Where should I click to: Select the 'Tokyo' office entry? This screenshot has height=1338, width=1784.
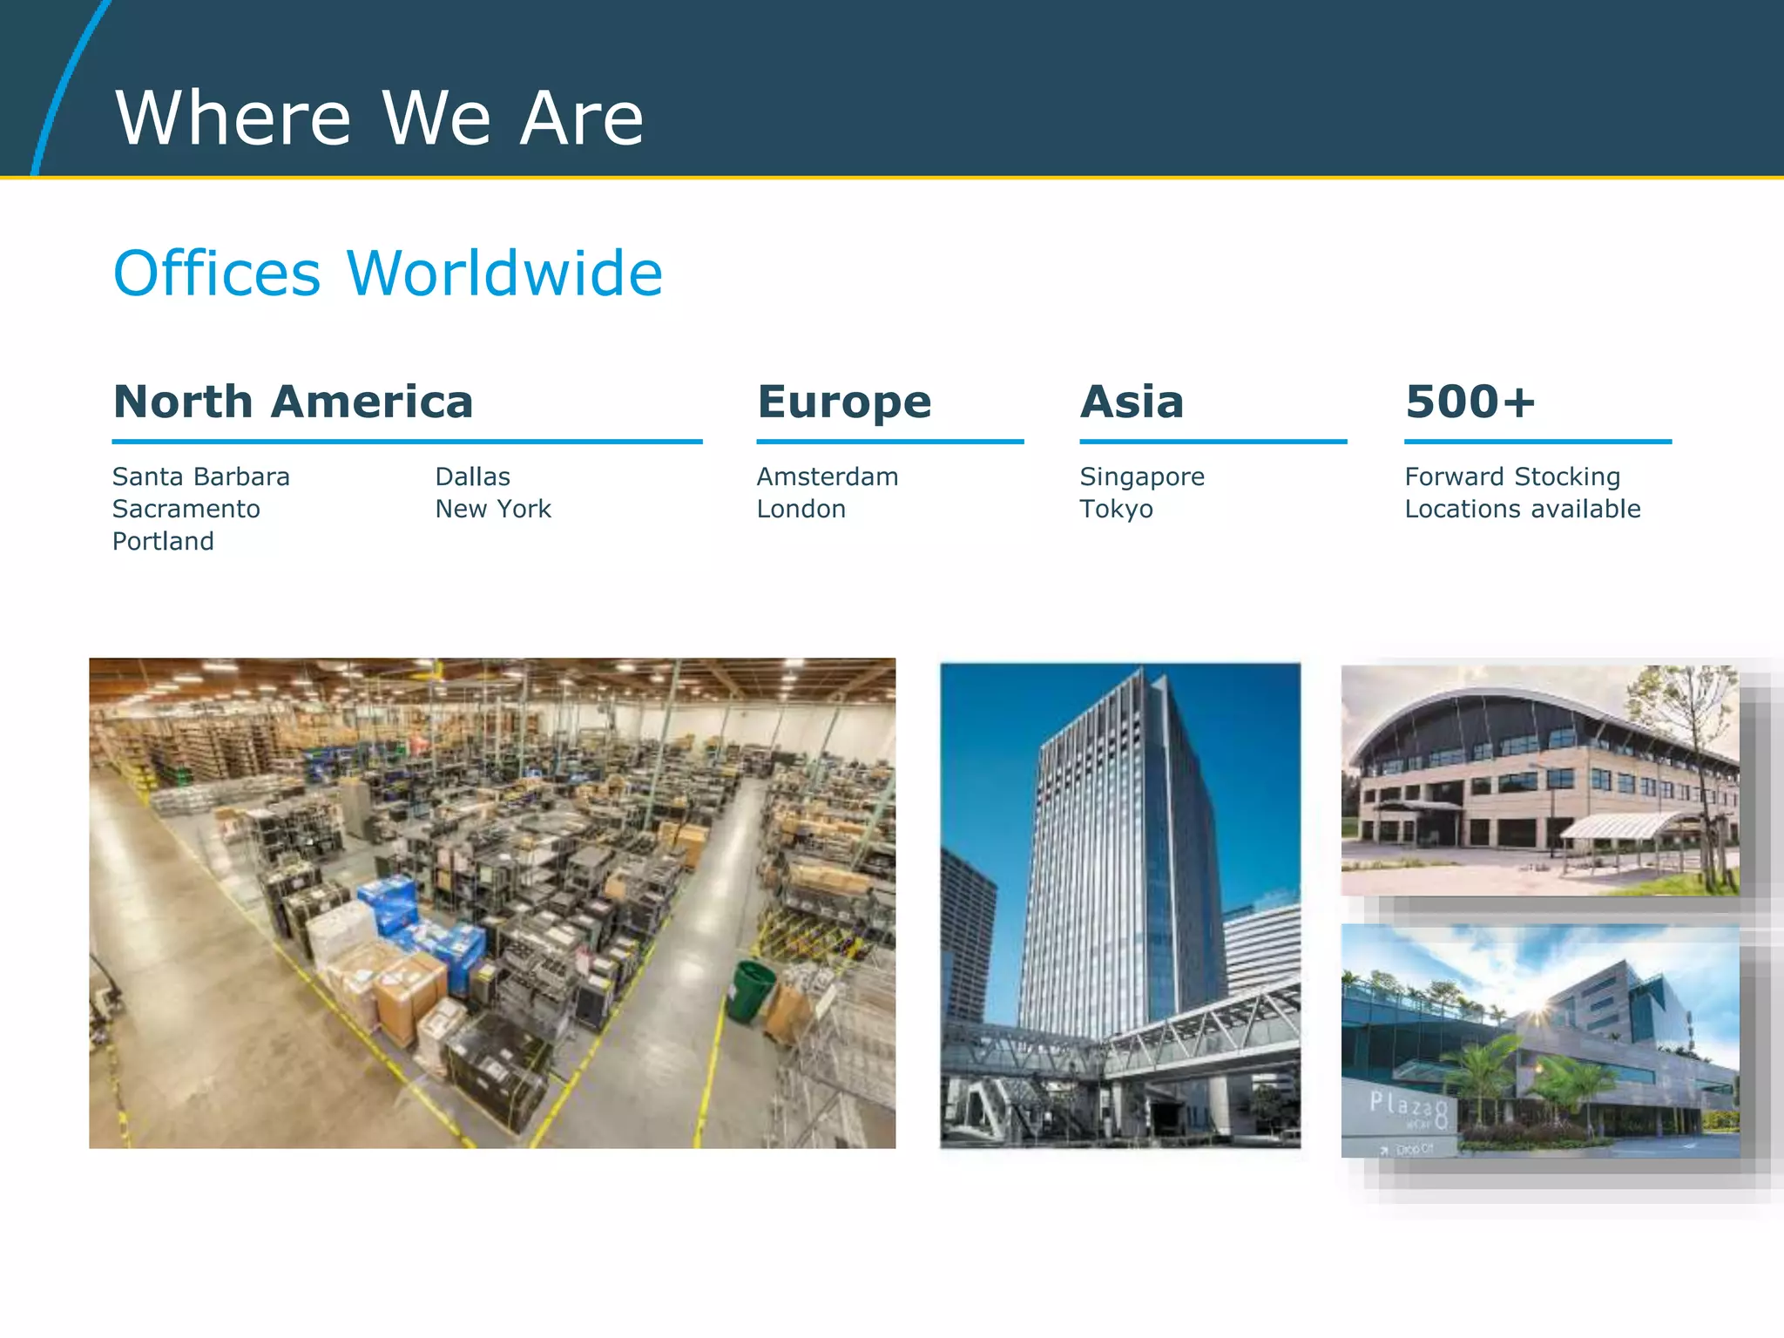point(1117,510)
